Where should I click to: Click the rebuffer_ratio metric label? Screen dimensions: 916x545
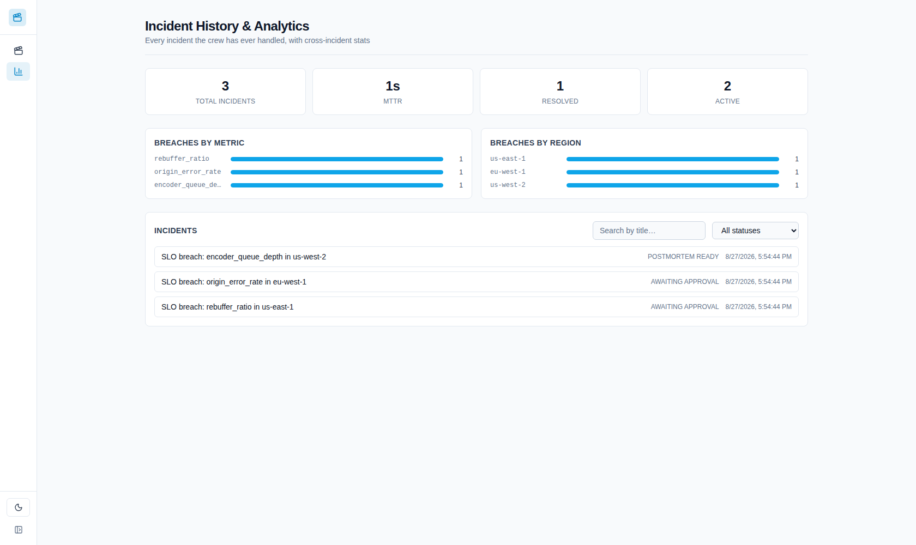(x=182, y=159)
